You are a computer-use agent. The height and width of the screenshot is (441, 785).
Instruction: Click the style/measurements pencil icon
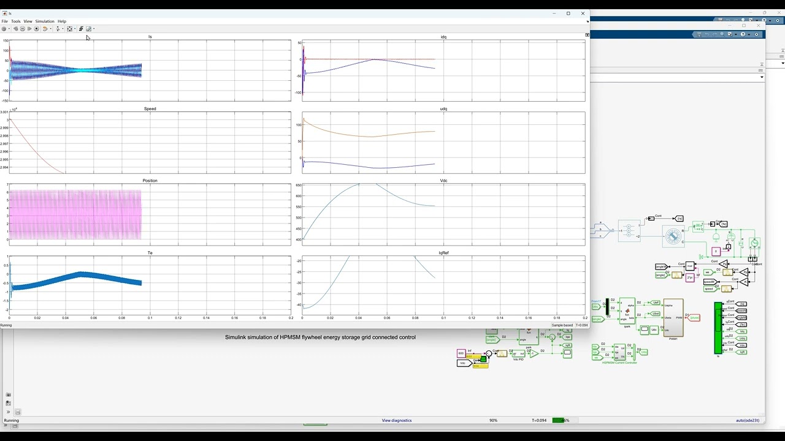pyautogui.click(x=88, y=29)
